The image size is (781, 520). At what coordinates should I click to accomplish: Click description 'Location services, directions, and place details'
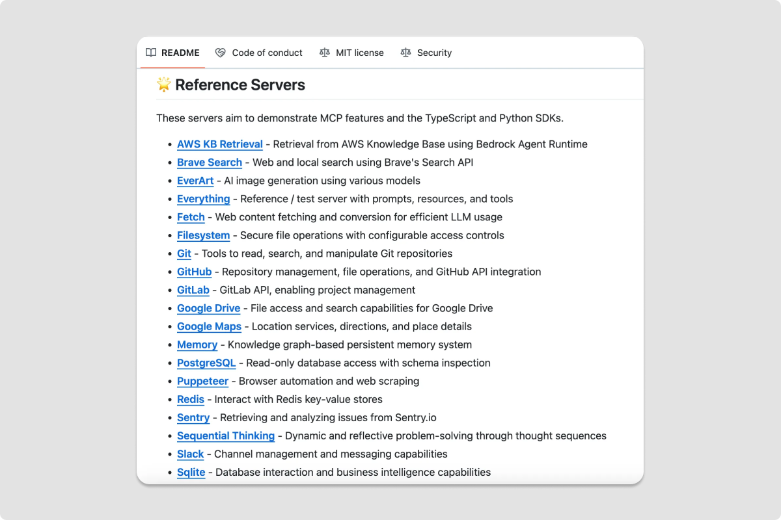[x=362, y=326]
